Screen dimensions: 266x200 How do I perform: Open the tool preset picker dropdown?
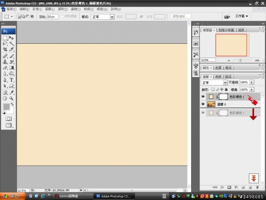pyautogui.click(x=12, y=17)
